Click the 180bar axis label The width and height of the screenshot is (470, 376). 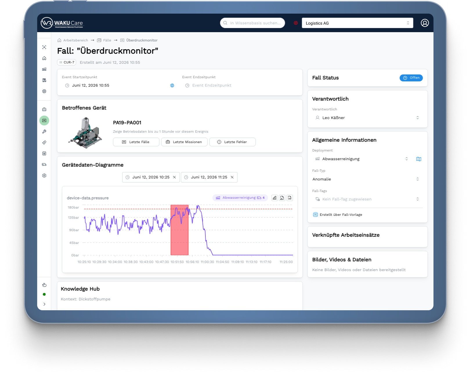[x=73, y=207]
